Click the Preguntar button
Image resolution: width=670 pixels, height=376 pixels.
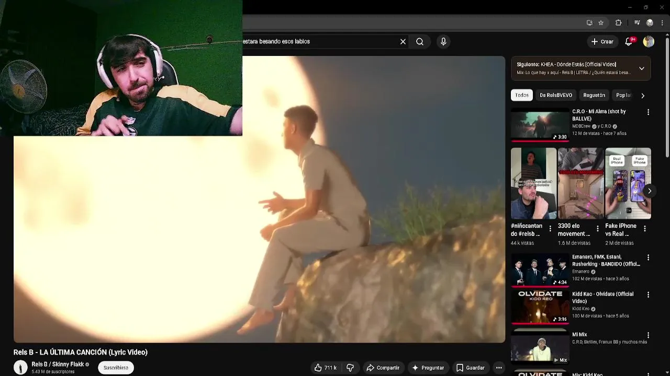[x=428, y=368]
